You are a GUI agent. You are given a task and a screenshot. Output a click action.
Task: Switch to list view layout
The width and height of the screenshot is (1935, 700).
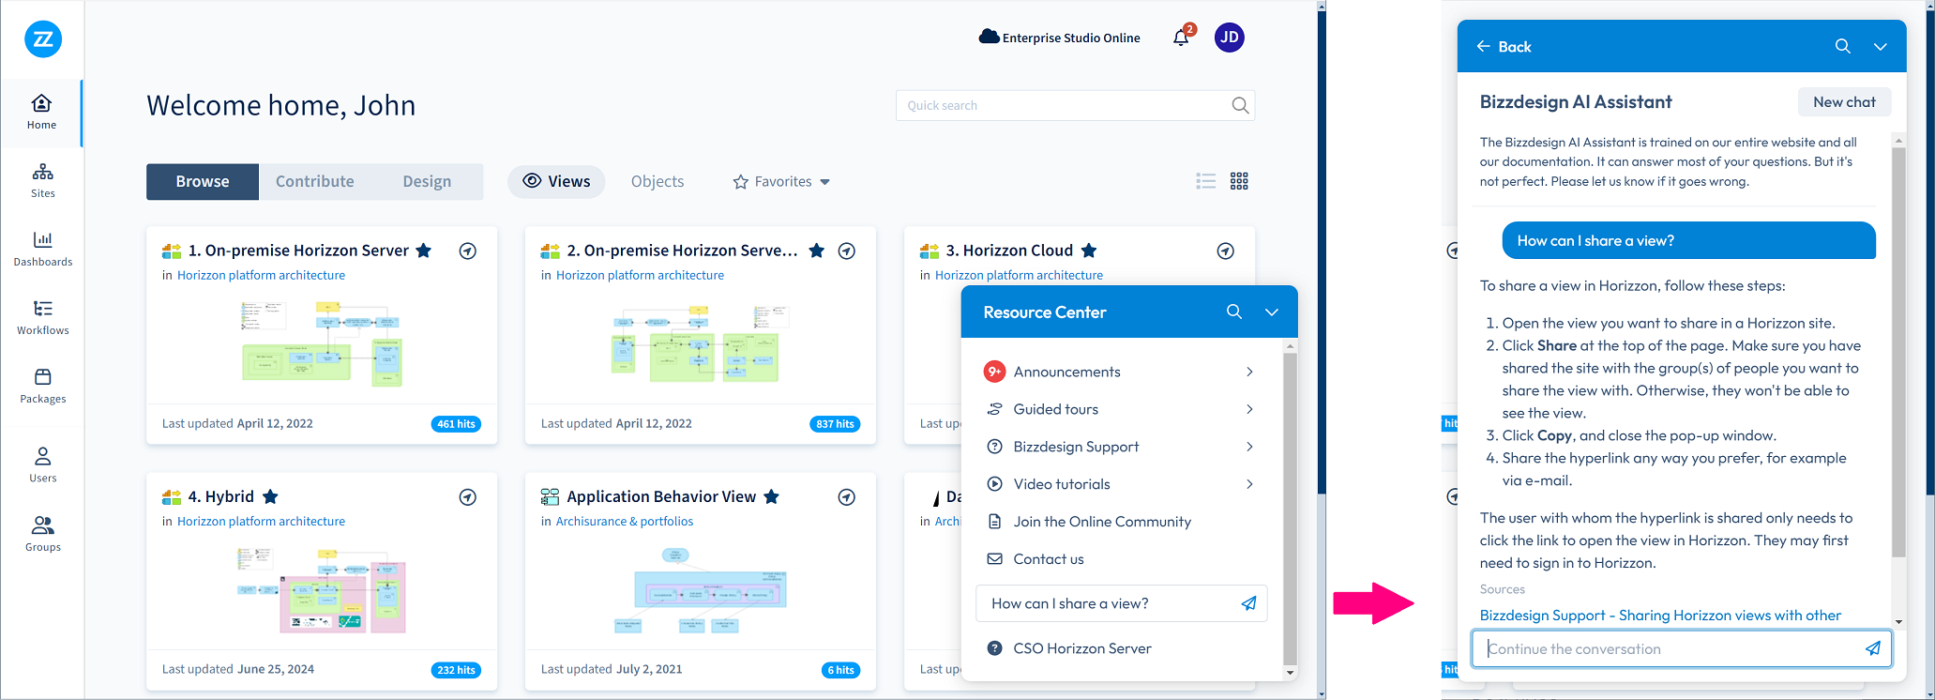point(1205,181)
